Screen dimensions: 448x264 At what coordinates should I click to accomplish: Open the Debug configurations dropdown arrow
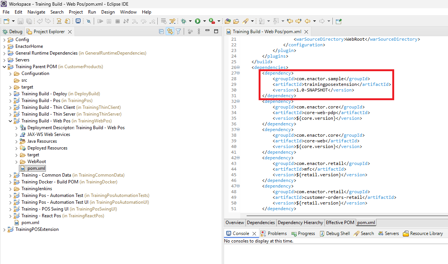[x=190, y=21]
